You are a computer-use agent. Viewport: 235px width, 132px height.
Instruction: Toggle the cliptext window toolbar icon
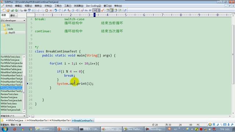click(108, 10)
